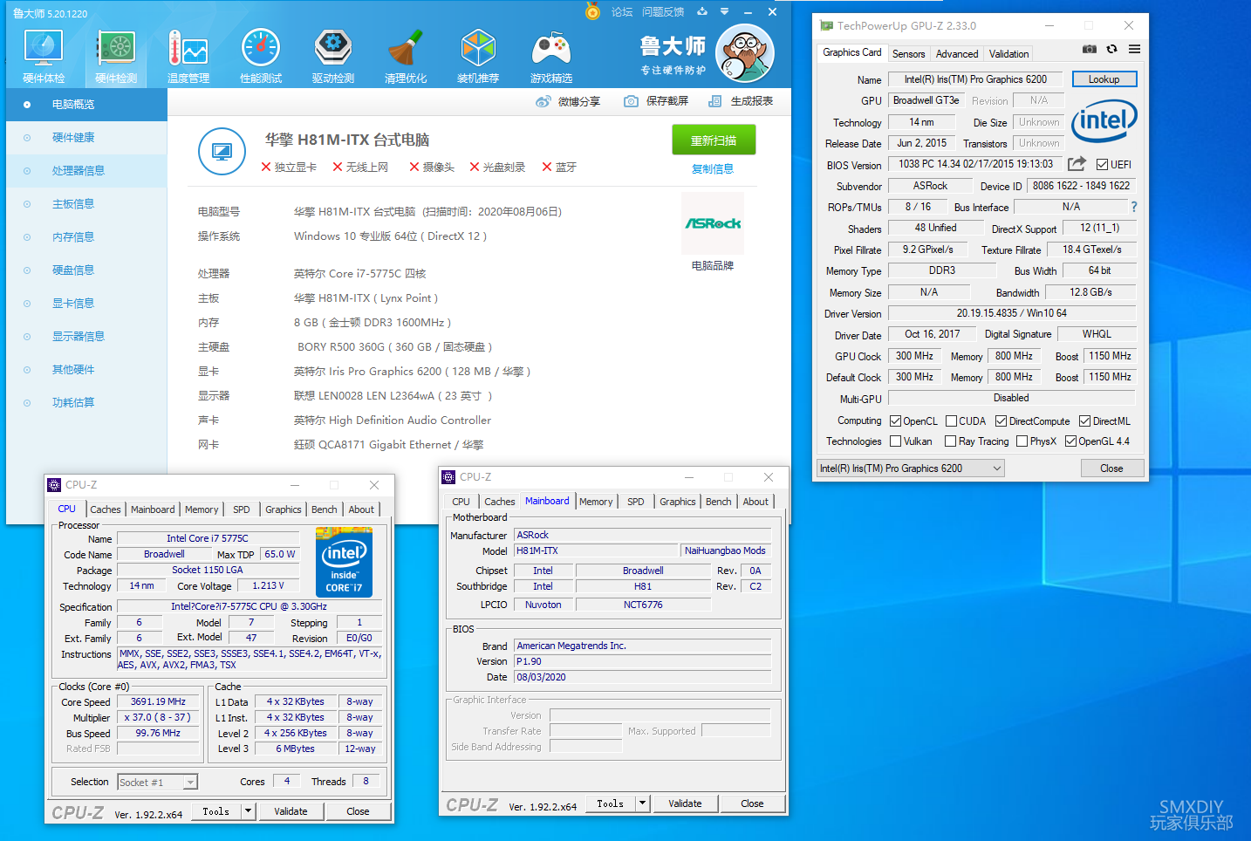1251x841 pixels.
Task: Click the Bus Interface question mark in GPU-Z
Action: (x=1134, y=207)
